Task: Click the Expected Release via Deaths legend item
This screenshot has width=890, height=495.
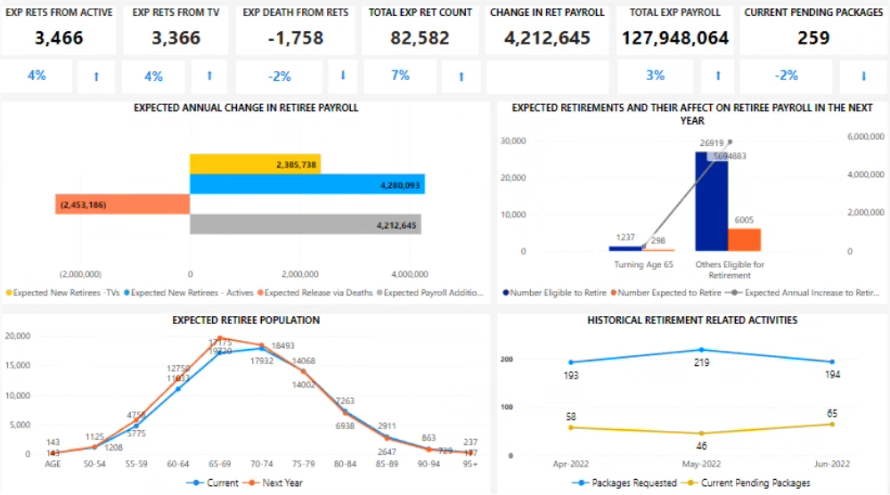Action: pos(320,293)
